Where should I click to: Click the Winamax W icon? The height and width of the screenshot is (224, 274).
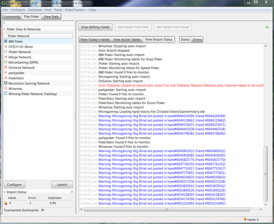pyautogui.click(x=6, y=88)
